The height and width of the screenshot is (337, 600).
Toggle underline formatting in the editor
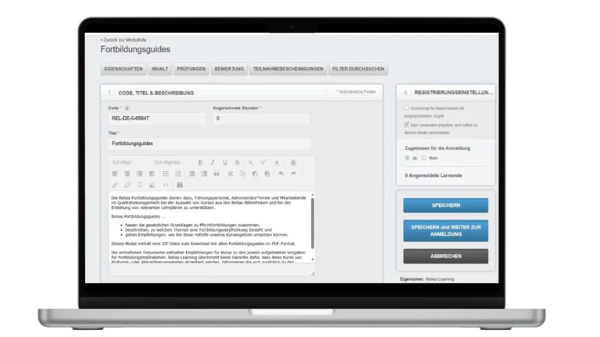(x=225, y=162)
